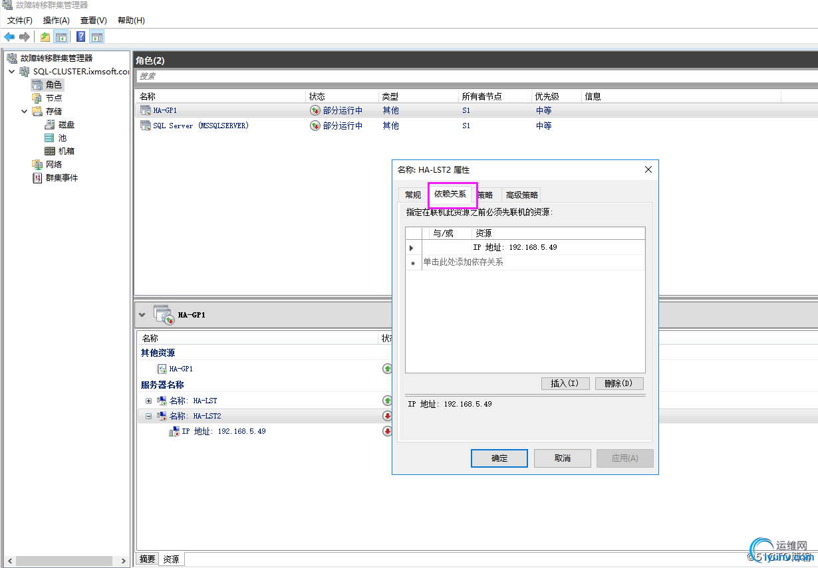Click the 故障转移群集管理器 root tree node
Screen dimensions: 818x568
(57, 58)
